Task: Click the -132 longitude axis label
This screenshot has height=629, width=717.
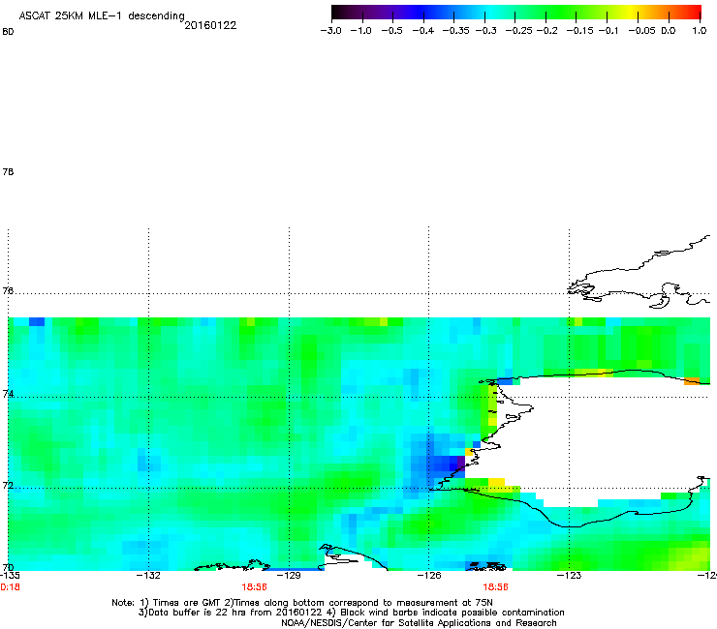Action: 148,575
